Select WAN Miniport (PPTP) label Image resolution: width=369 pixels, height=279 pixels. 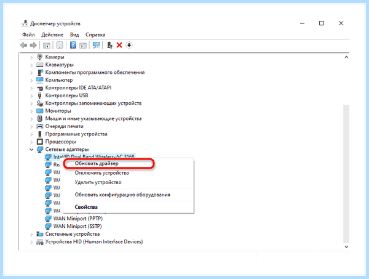pos(78,219)
